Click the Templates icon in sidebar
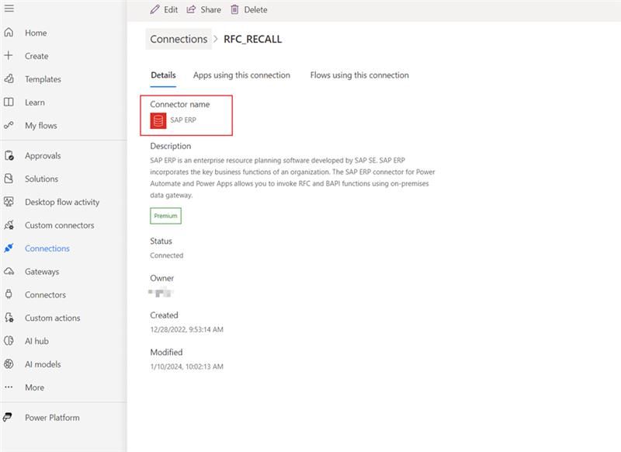 pyautogui.click(x=9, y=79)
